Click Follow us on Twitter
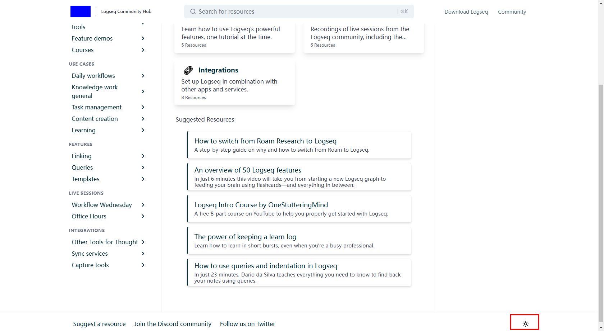Viewport: 604px width, 331px height. [247, 324]
